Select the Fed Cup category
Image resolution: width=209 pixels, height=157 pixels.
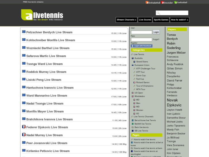pos(140,79)
